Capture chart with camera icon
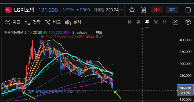 175,22
